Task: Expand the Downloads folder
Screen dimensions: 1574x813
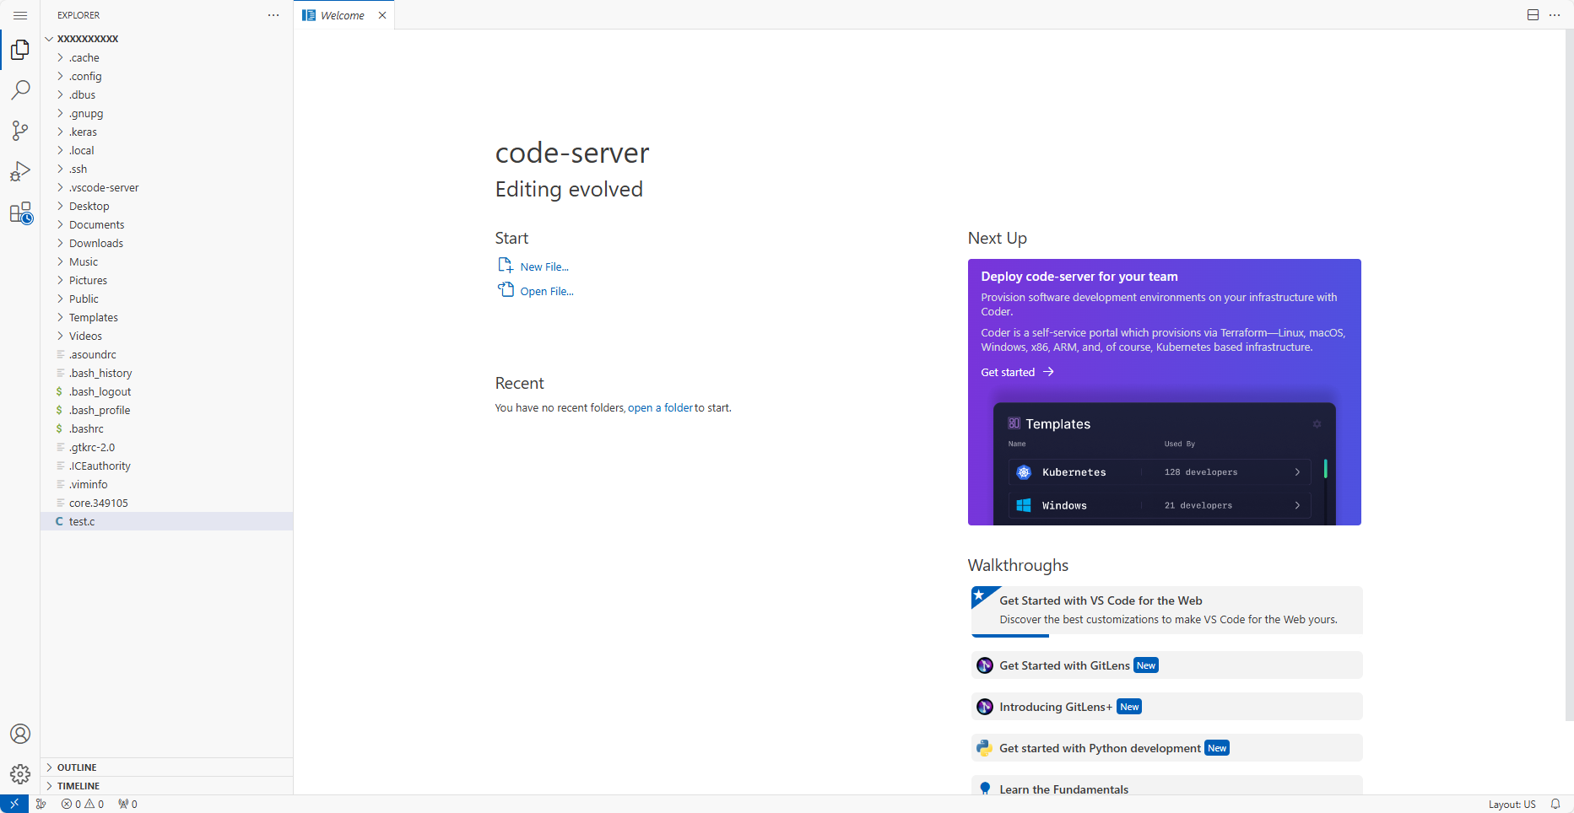Action: 166,243
